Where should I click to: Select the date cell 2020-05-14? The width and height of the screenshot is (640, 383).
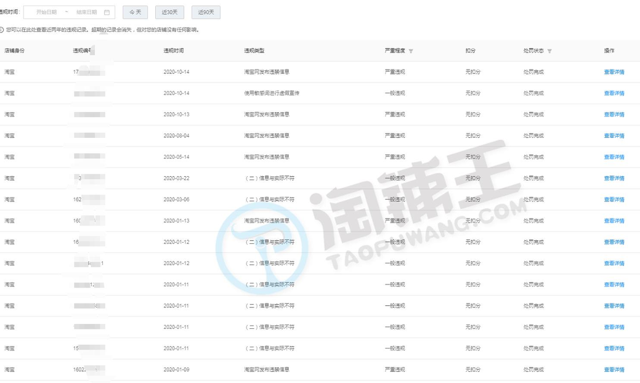pyautogui.click(x=176, y=156)
